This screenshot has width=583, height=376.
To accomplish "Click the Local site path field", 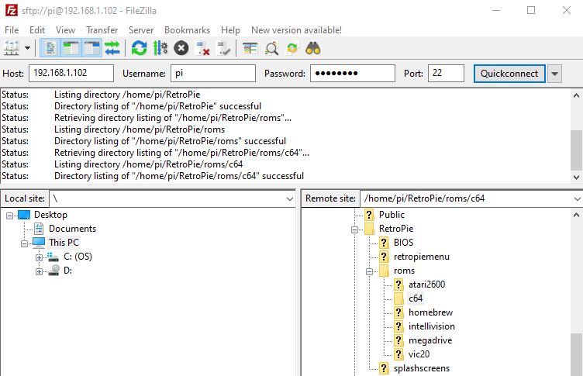I will pyautogui.click(x=173, y=199).
